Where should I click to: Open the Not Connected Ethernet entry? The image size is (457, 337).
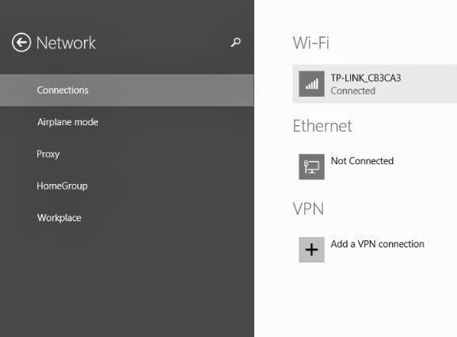pos(362,161)
